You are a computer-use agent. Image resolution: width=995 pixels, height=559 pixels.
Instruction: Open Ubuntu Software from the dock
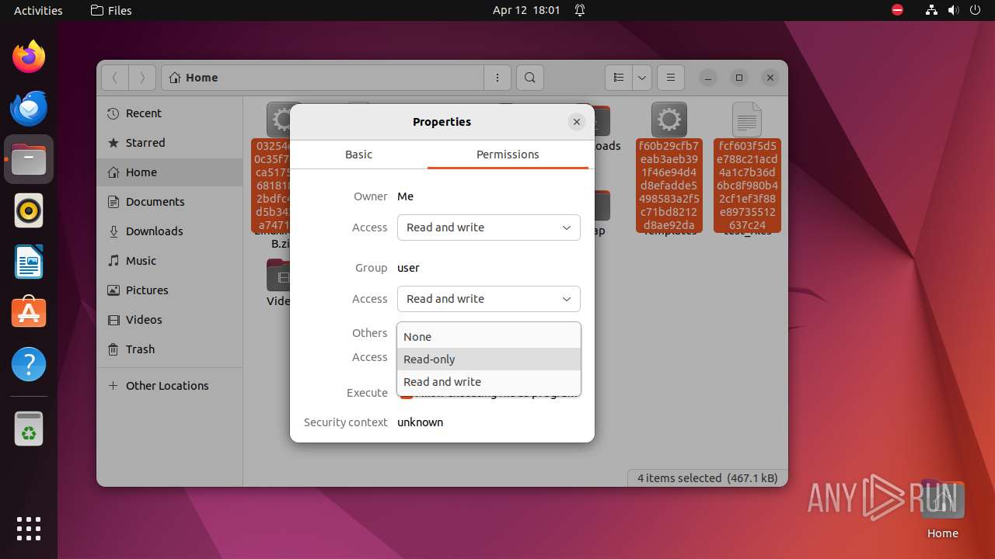coord(29,313)
